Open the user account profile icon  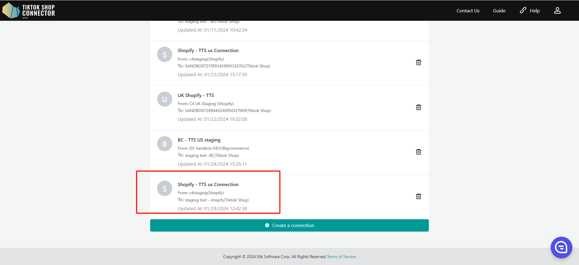click(557, 11)
